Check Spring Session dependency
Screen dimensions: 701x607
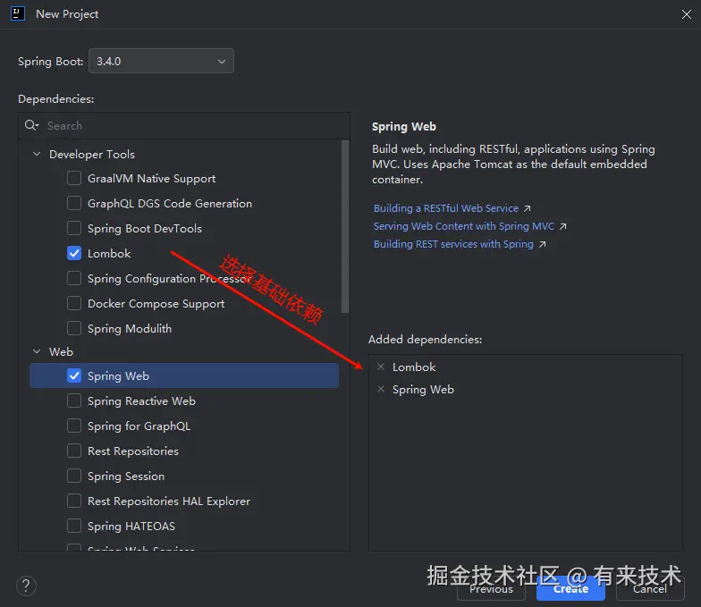click(x=74, y=476)
